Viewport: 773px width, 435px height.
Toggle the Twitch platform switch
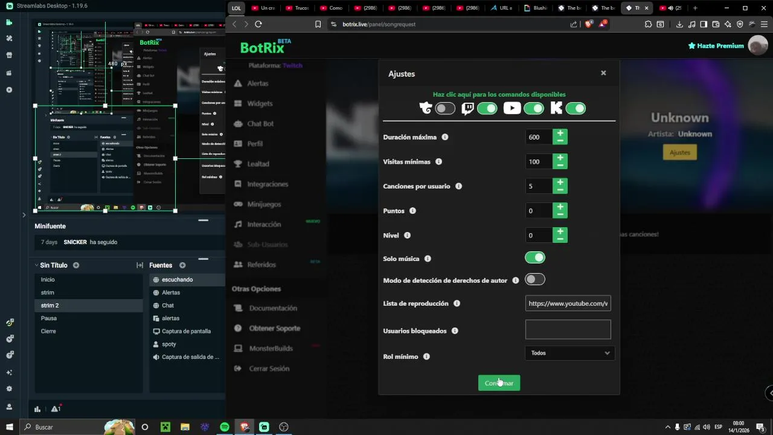tap(487, 109)
